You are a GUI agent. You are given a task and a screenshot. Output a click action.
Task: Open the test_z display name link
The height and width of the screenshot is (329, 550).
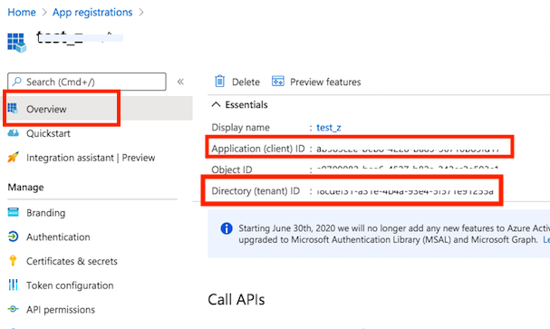pos(329,127)
